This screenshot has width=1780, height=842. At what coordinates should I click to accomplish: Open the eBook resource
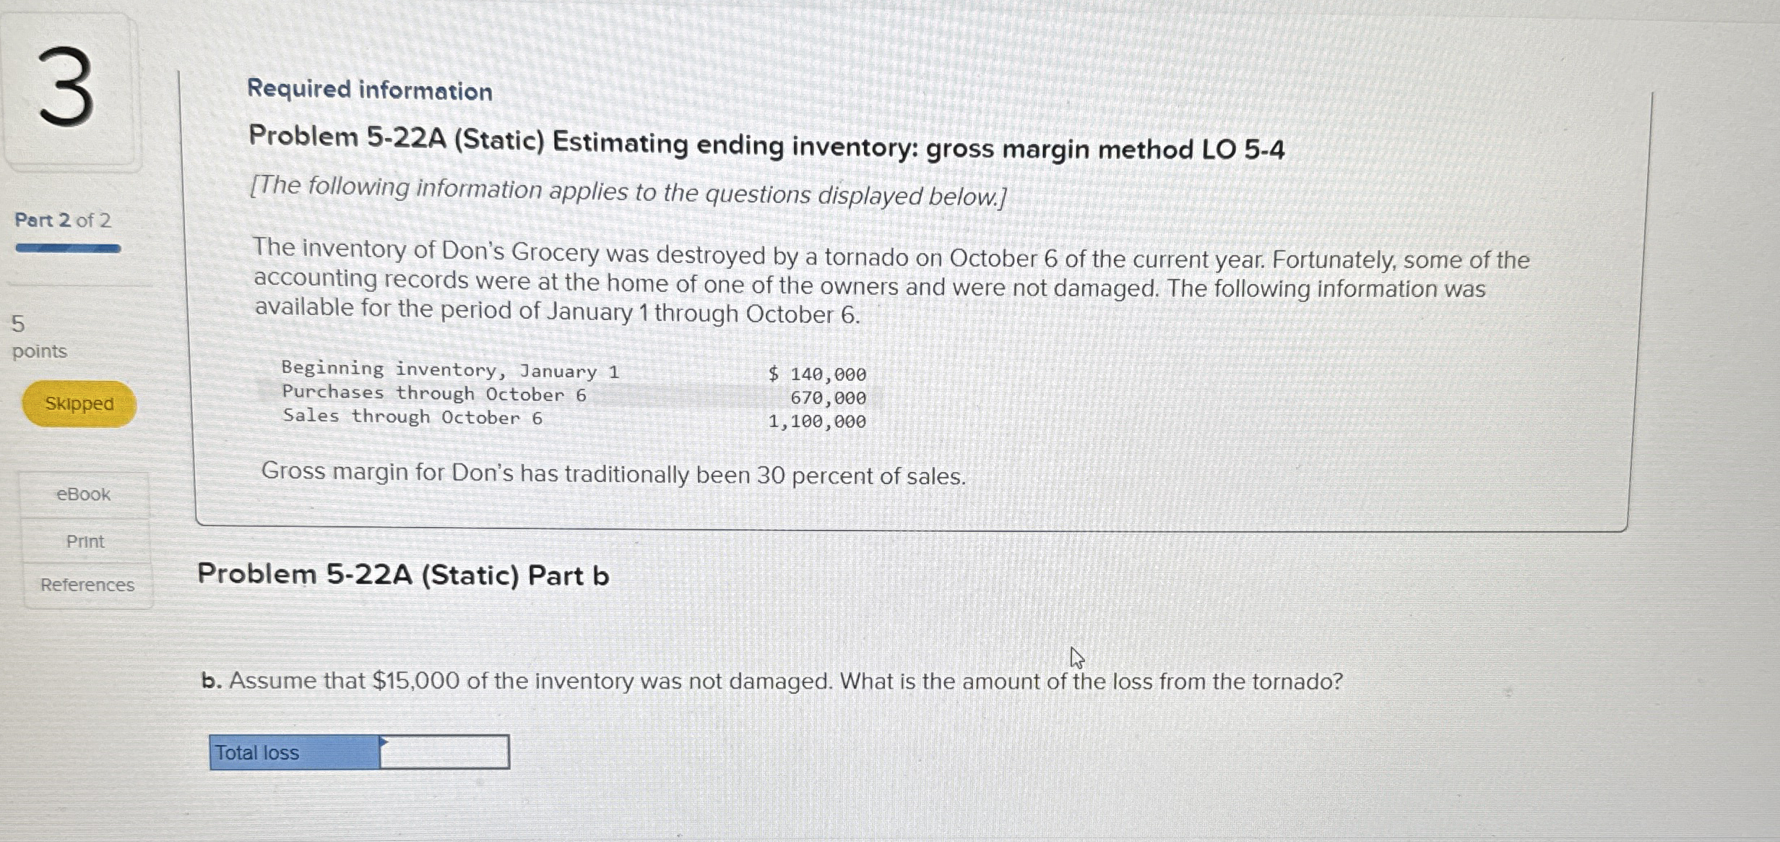click(82, 494)
